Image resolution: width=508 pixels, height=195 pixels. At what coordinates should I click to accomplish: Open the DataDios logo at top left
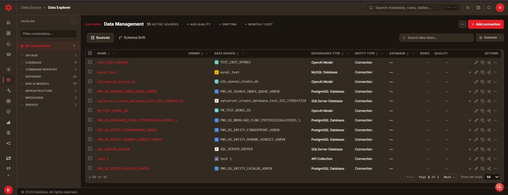click(x=8, y=8)
